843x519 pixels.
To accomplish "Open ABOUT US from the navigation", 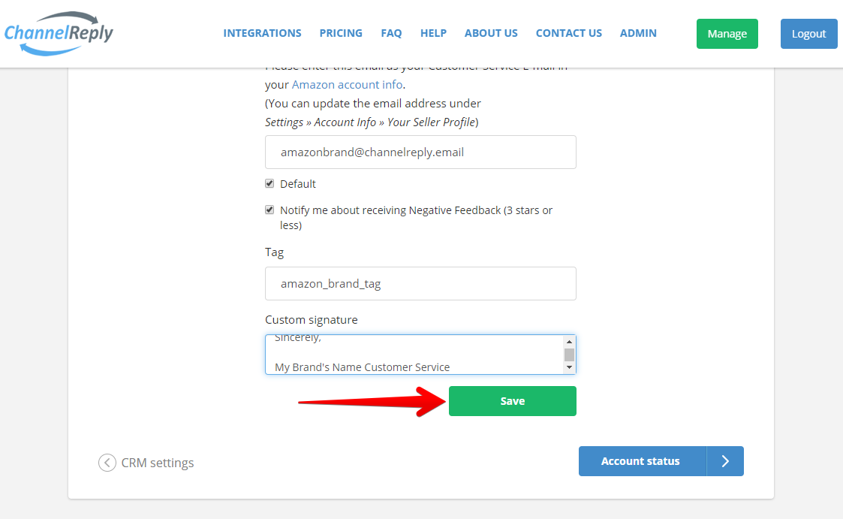I will pos(491,33).
